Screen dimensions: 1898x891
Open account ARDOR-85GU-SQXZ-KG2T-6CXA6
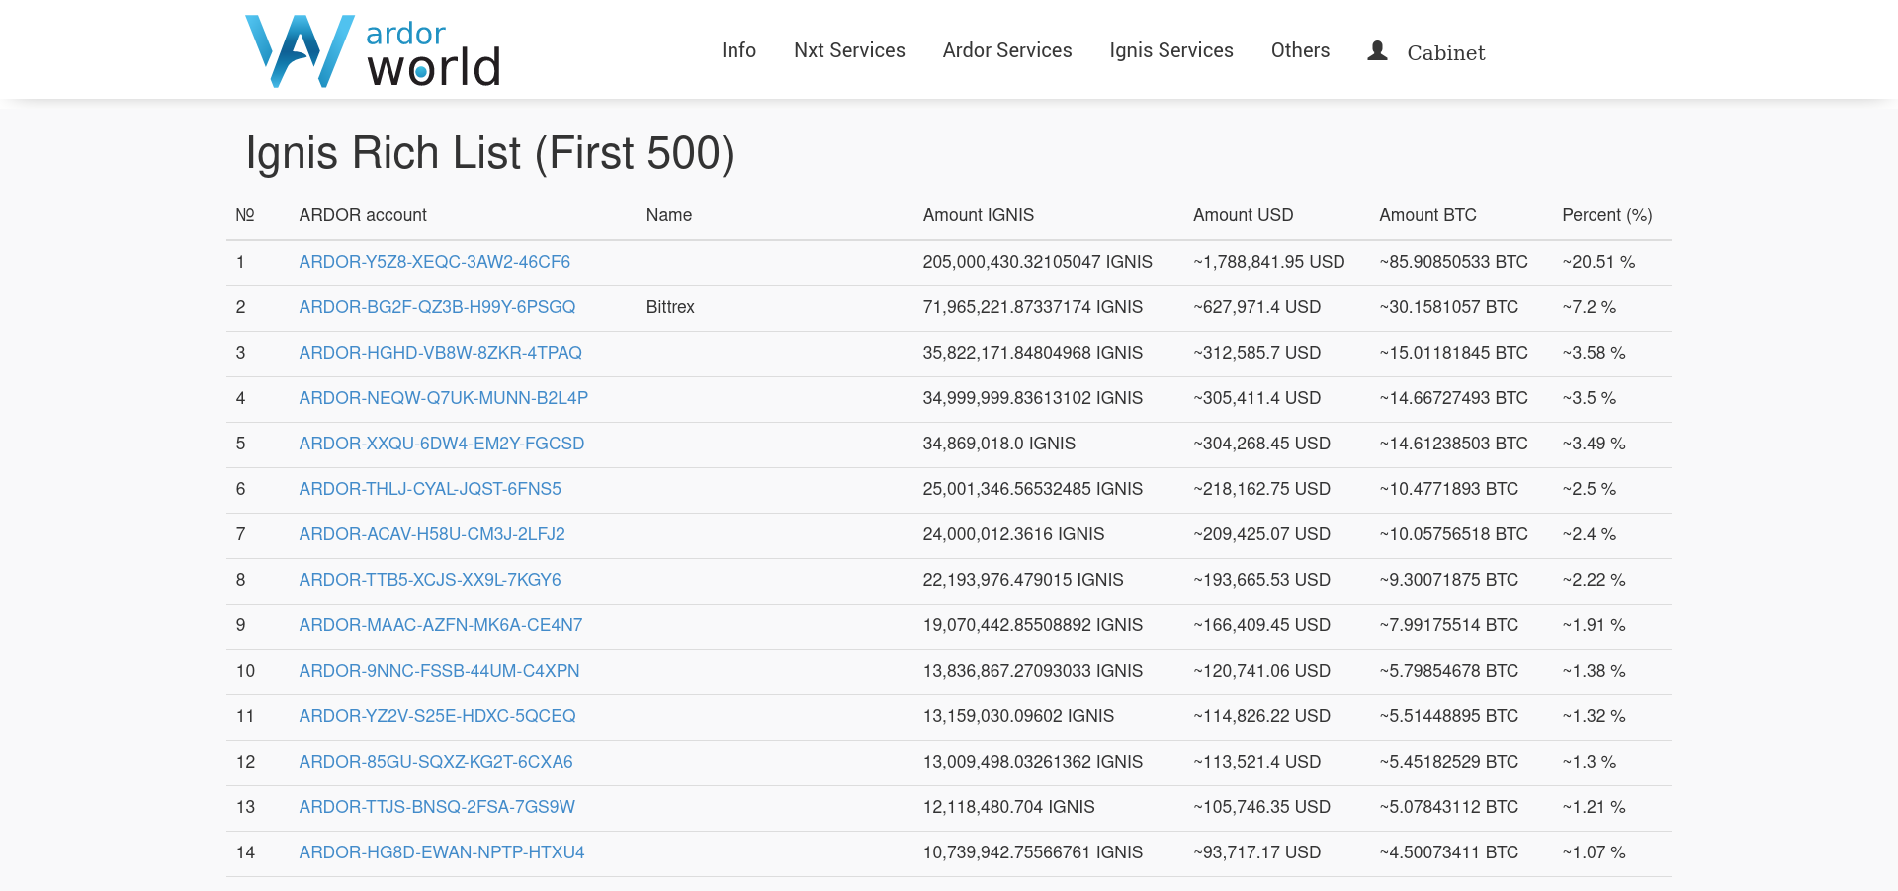pos(436,762)
